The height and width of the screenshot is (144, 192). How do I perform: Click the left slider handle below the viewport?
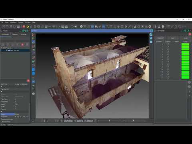click(110, 120)
